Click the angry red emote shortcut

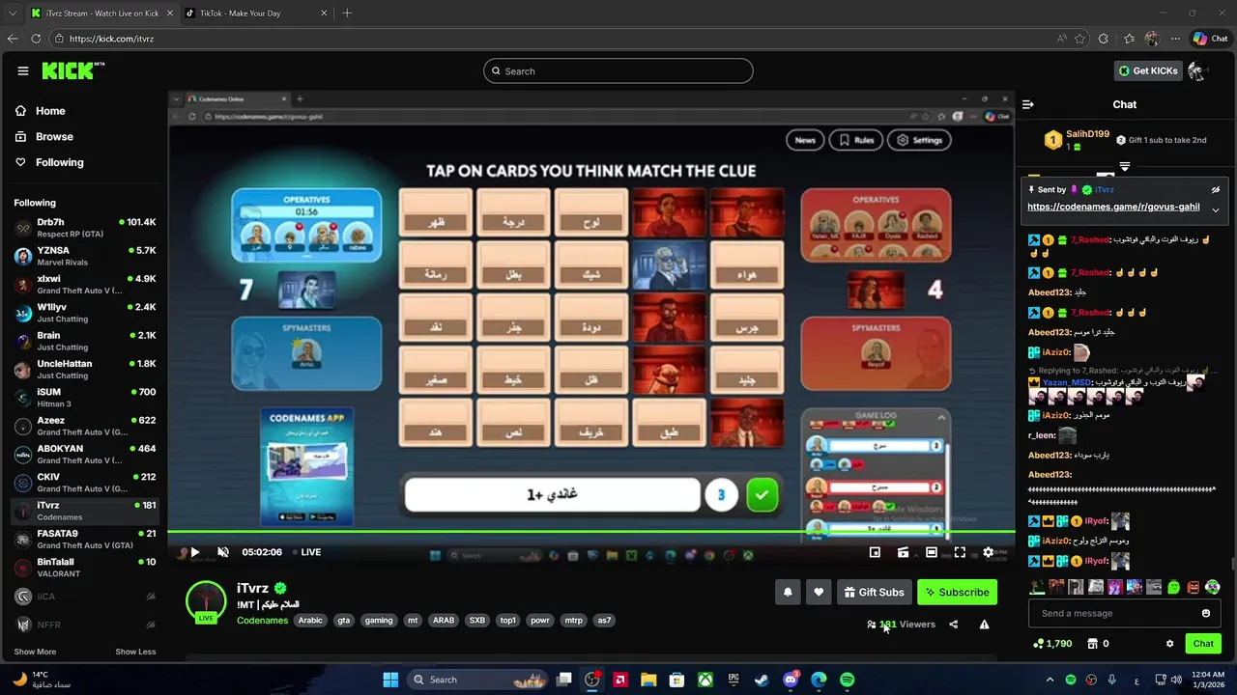tap(1194, 587)
